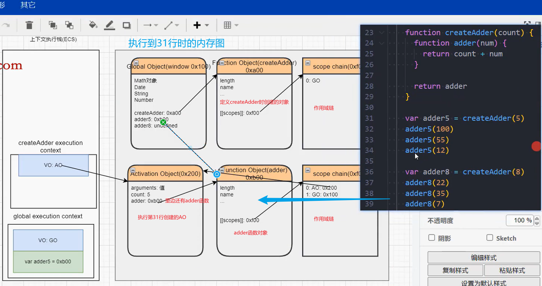Click the 编辑样式 button
Image resolution: width=542 pixels, height=286 pixels.
click(484, 257)
